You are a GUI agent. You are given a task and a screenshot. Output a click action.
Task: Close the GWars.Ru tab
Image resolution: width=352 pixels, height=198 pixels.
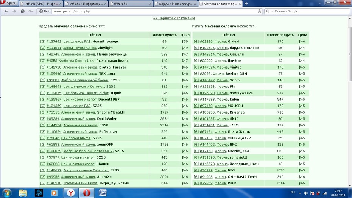pyautogui.click(x=150, y=4)
